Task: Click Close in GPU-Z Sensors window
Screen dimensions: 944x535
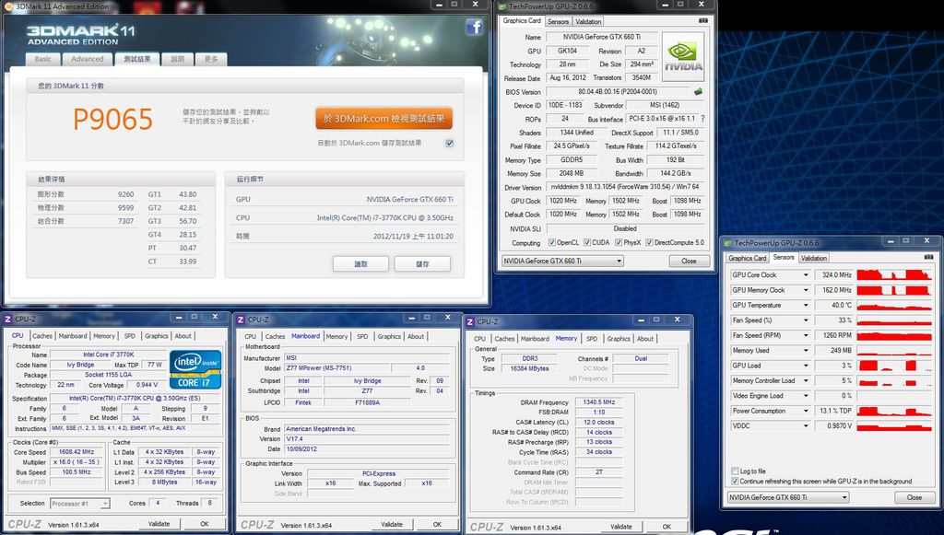Action: 914,498
